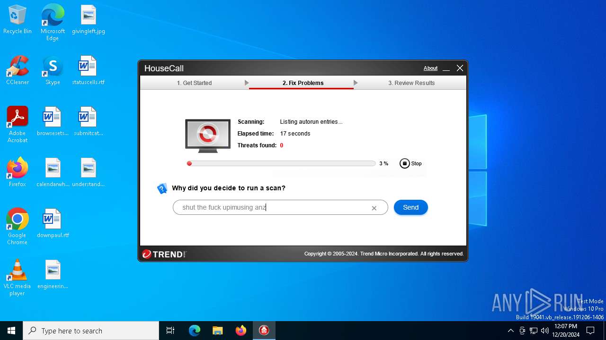Image resolution: width=606 pixels, height=340 pixels.
Task: Click the "Threats found:" label
Action: tap(257, 145)
